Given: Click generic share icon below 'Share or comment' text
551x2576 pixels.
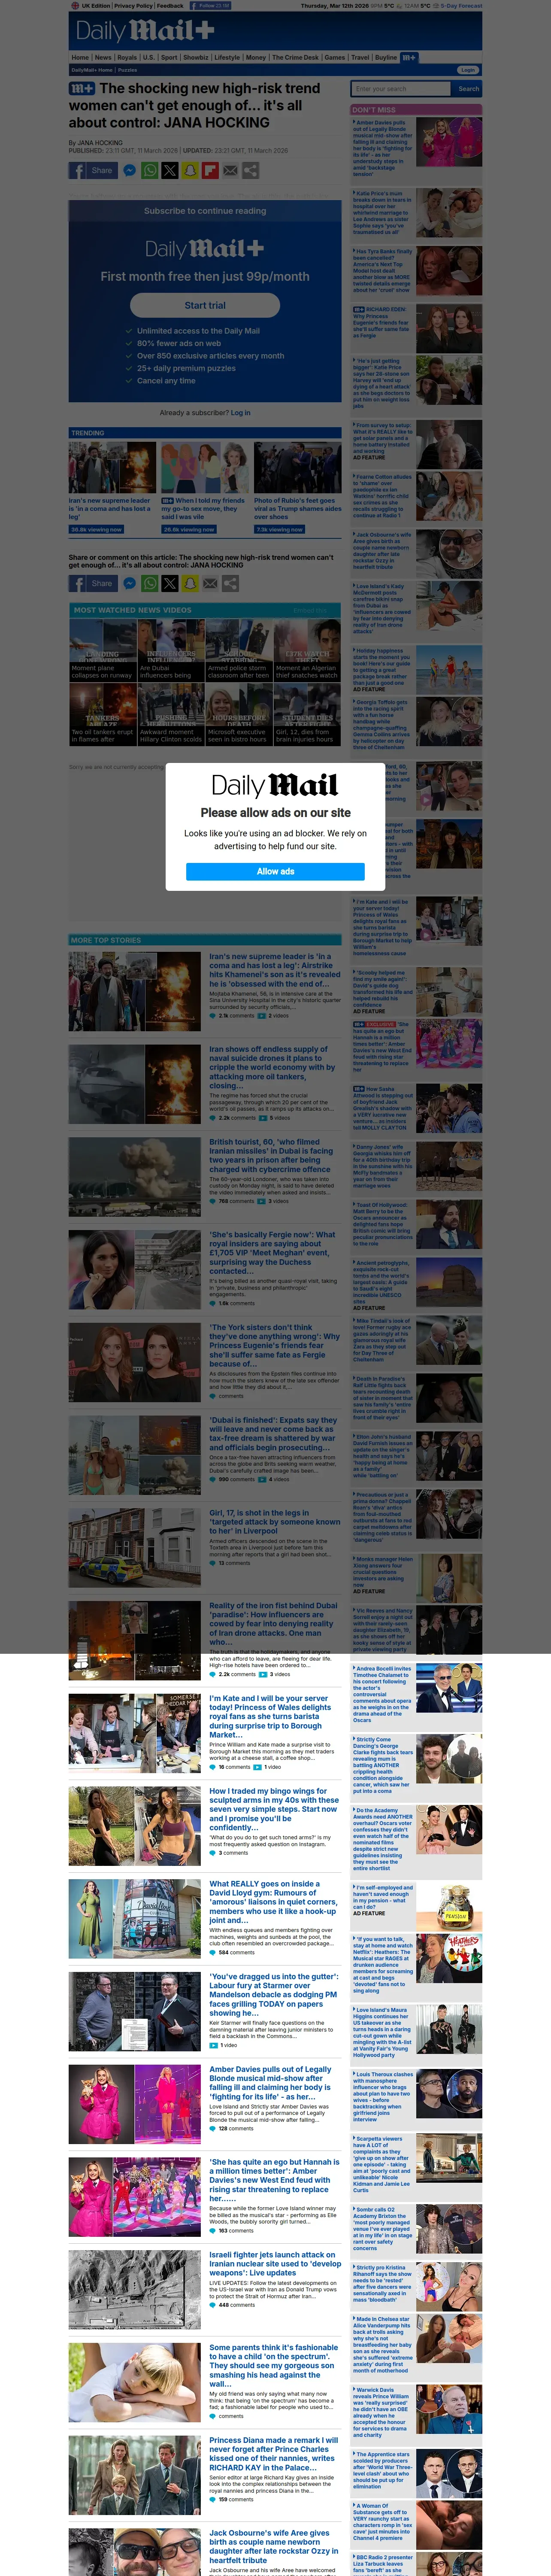Looking at the screenshot, I should coord(230,583).
